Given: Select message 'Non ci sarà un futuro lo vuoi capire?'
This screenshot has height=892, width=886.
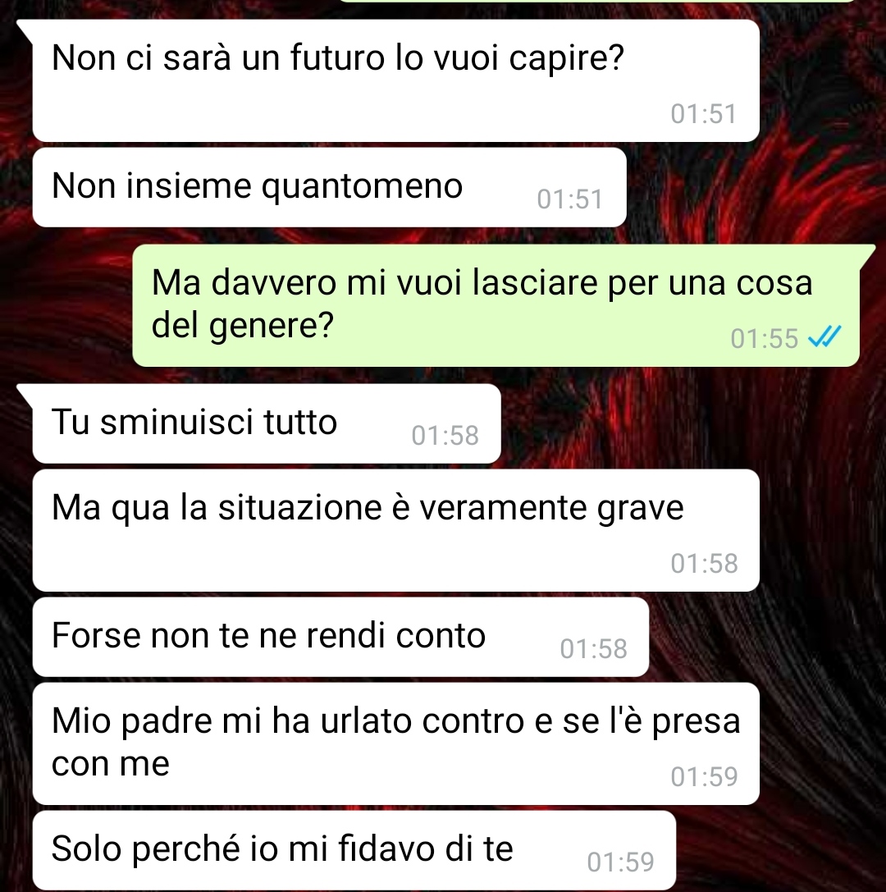Looking at the screenshot, I should pyautogui.click(x=395, y=80).
